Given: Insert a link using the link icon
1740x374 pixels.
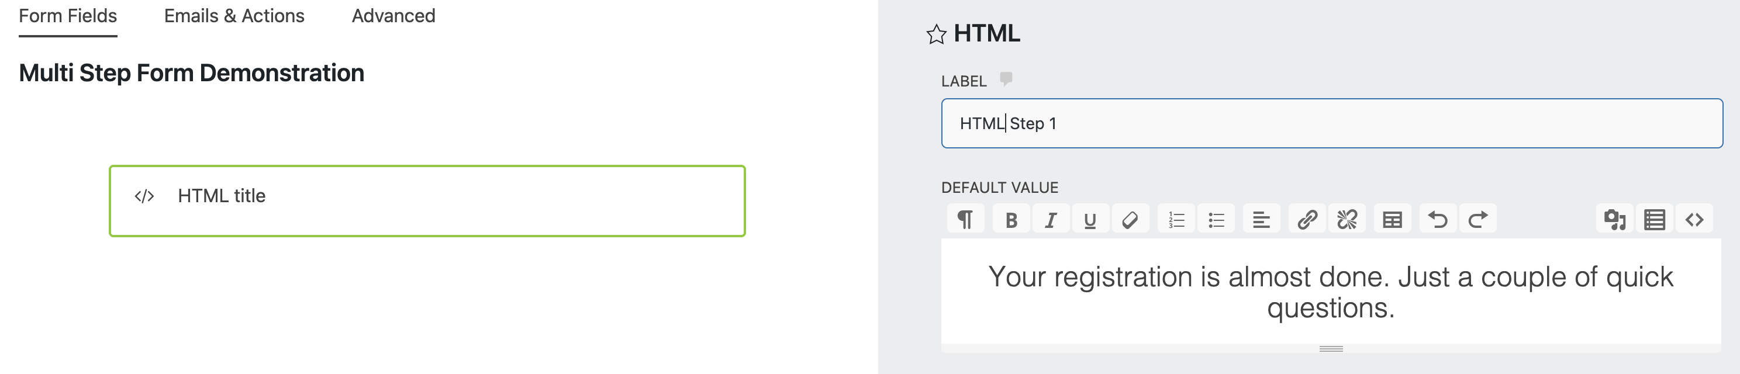Looking at the screenshot, I should point(1308,218).
